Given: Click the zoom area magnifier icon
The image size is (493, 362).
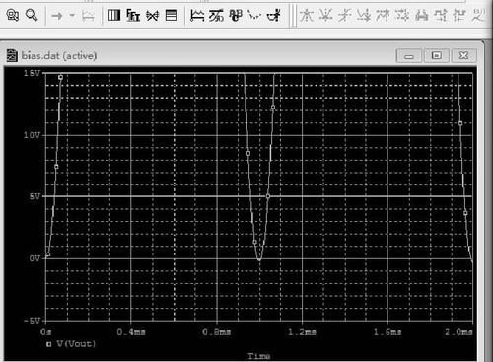Looking at the screenshot, I should 13,15.
